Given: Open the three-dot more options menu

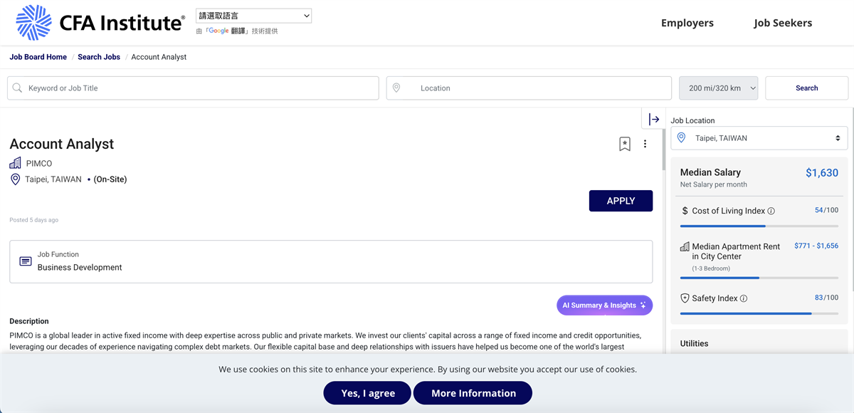Looking at the screenshot, I should click(x=645, y=144).
